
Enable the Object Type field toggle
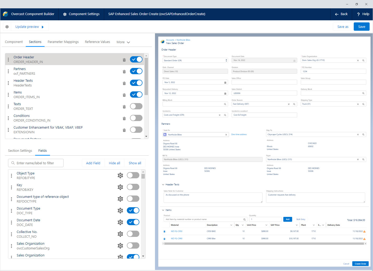click(133, 175)
